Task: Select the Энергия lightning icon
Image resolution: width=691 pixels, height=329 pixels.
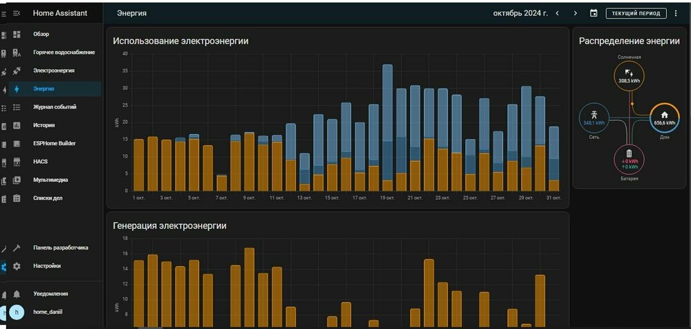Action: [17, 88]
